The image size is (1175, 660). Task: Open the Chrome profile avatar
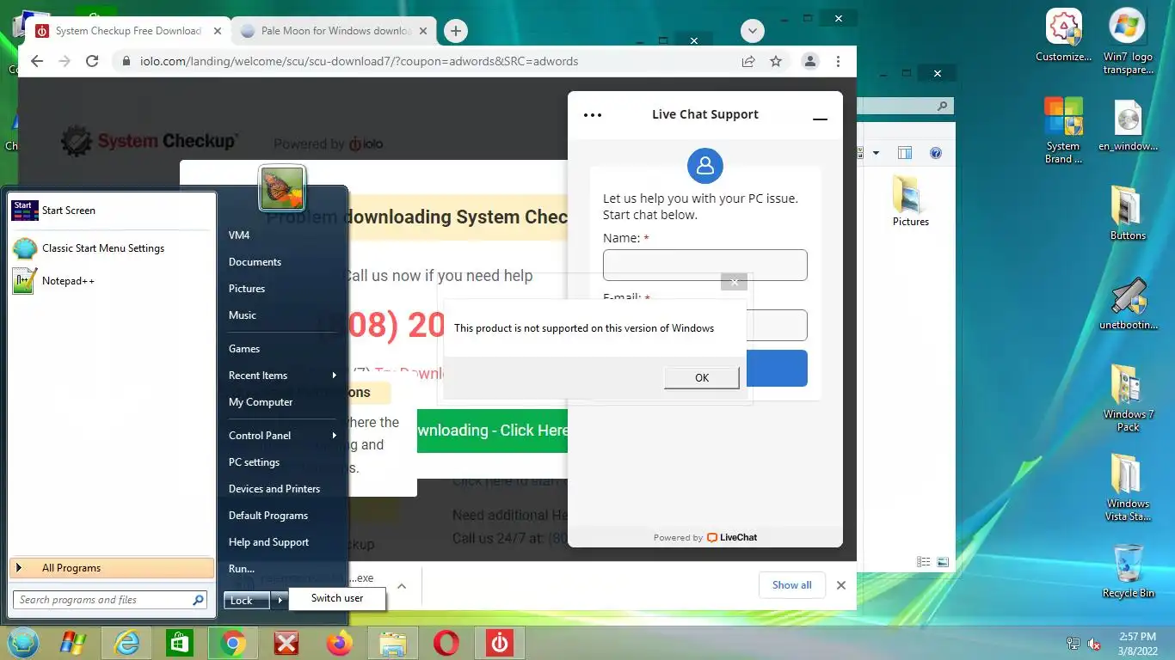click(810, 61)
